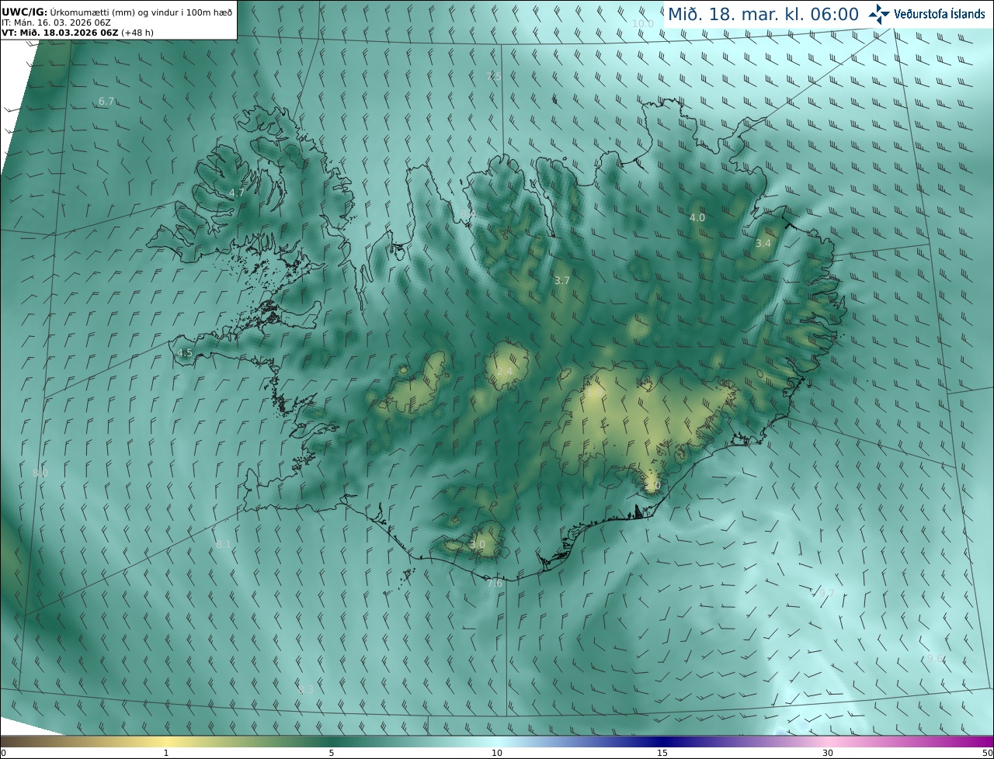Click the 4.0 value in northeast Iceland

tap(697, 218)
